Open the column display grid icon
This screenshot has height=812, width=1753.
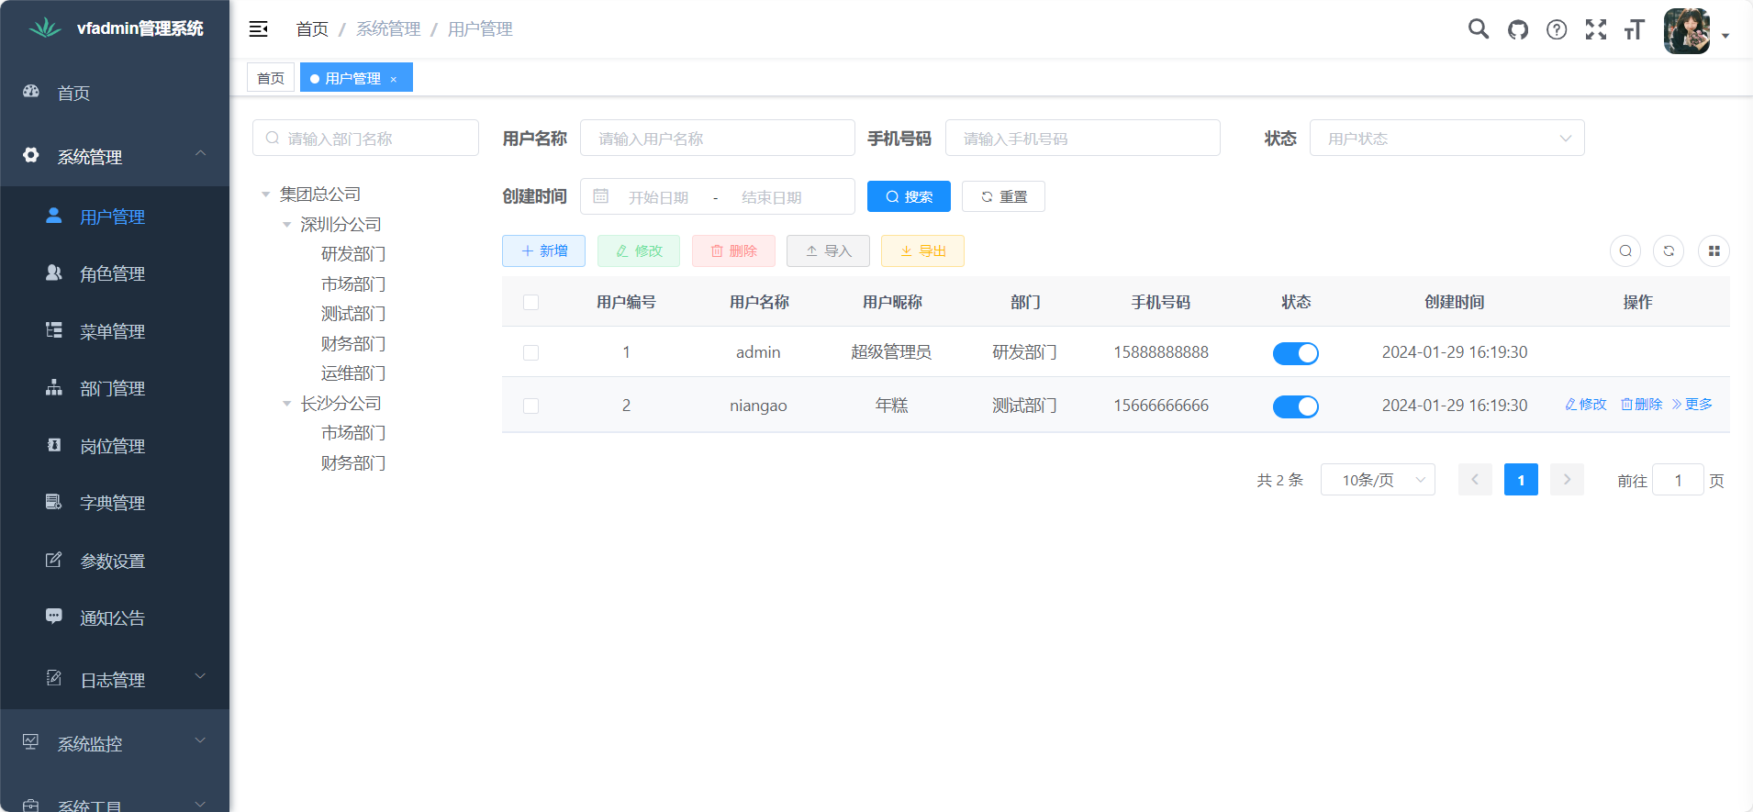coord(1714,251)
